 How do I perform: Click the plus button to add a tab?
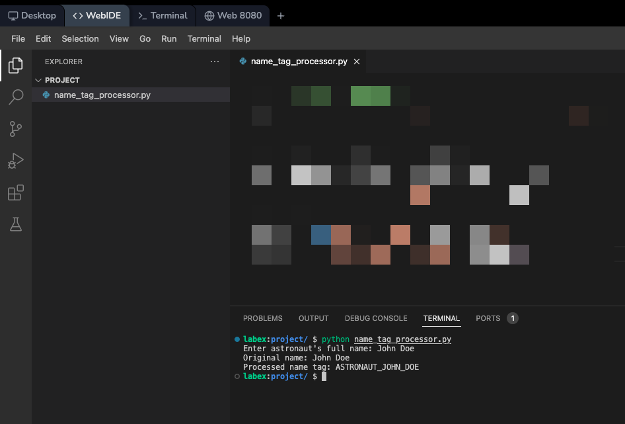click(x=280, y=15)
